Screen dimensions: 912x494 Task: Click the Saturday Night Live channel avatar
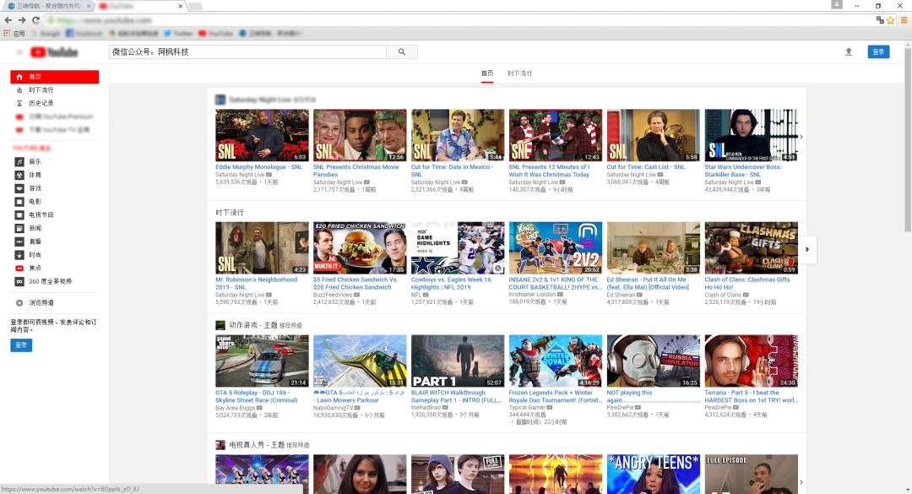point(220,100)
